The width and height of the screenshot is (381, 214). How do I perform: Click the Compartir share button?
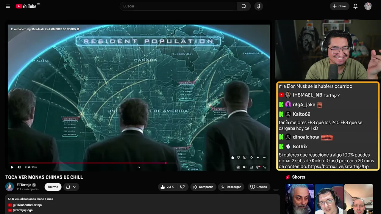tap(203, 187)
